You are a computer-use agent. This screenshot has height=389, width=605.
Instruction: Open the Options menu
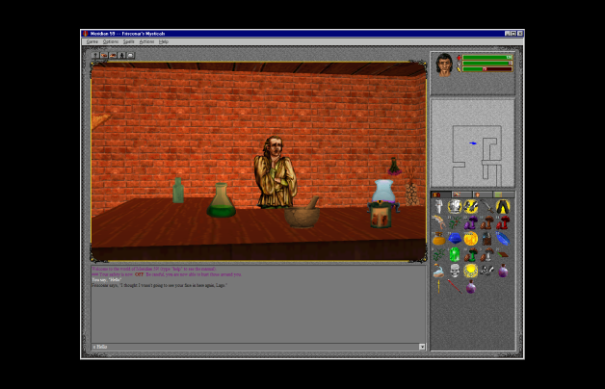pos(111,41)
